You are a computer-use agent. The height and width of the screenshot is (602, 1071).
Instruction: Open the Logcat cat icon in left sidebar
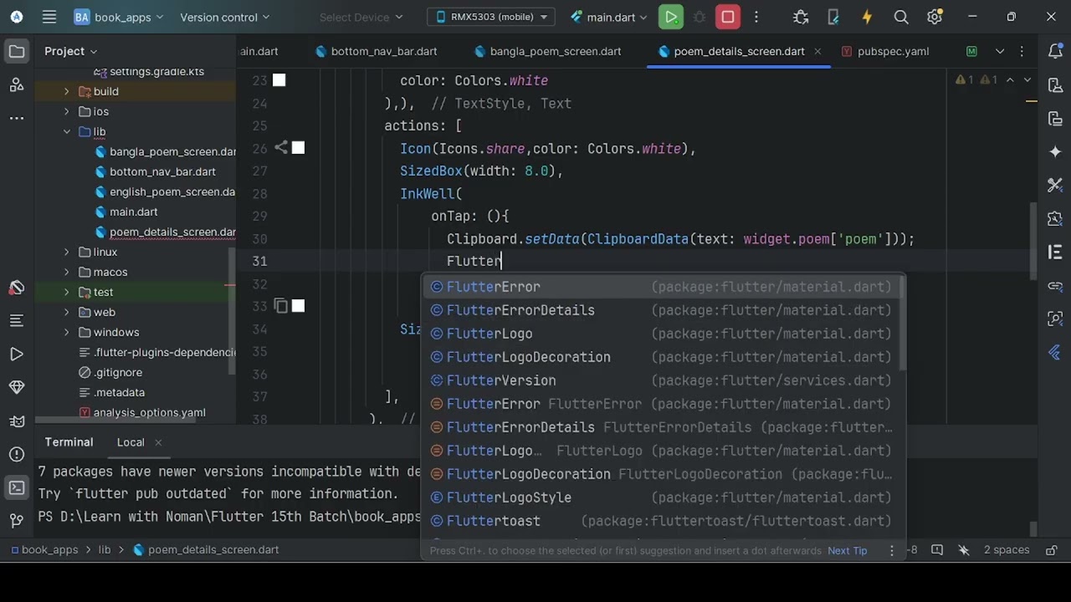click(17, 421)
